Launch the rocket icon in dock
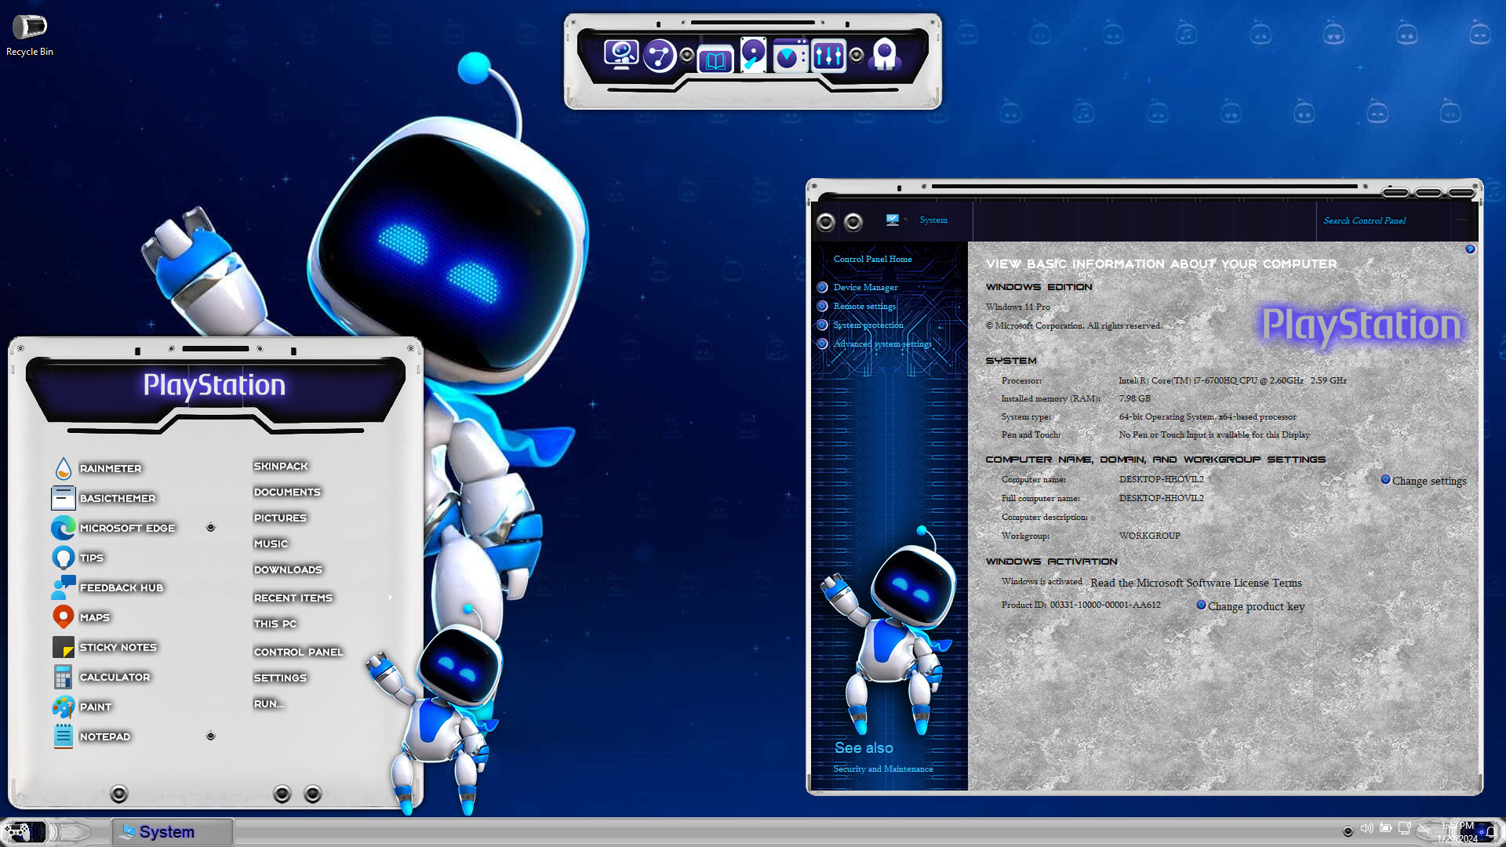This screenshot has width=1506, height=847. point(885,55)
